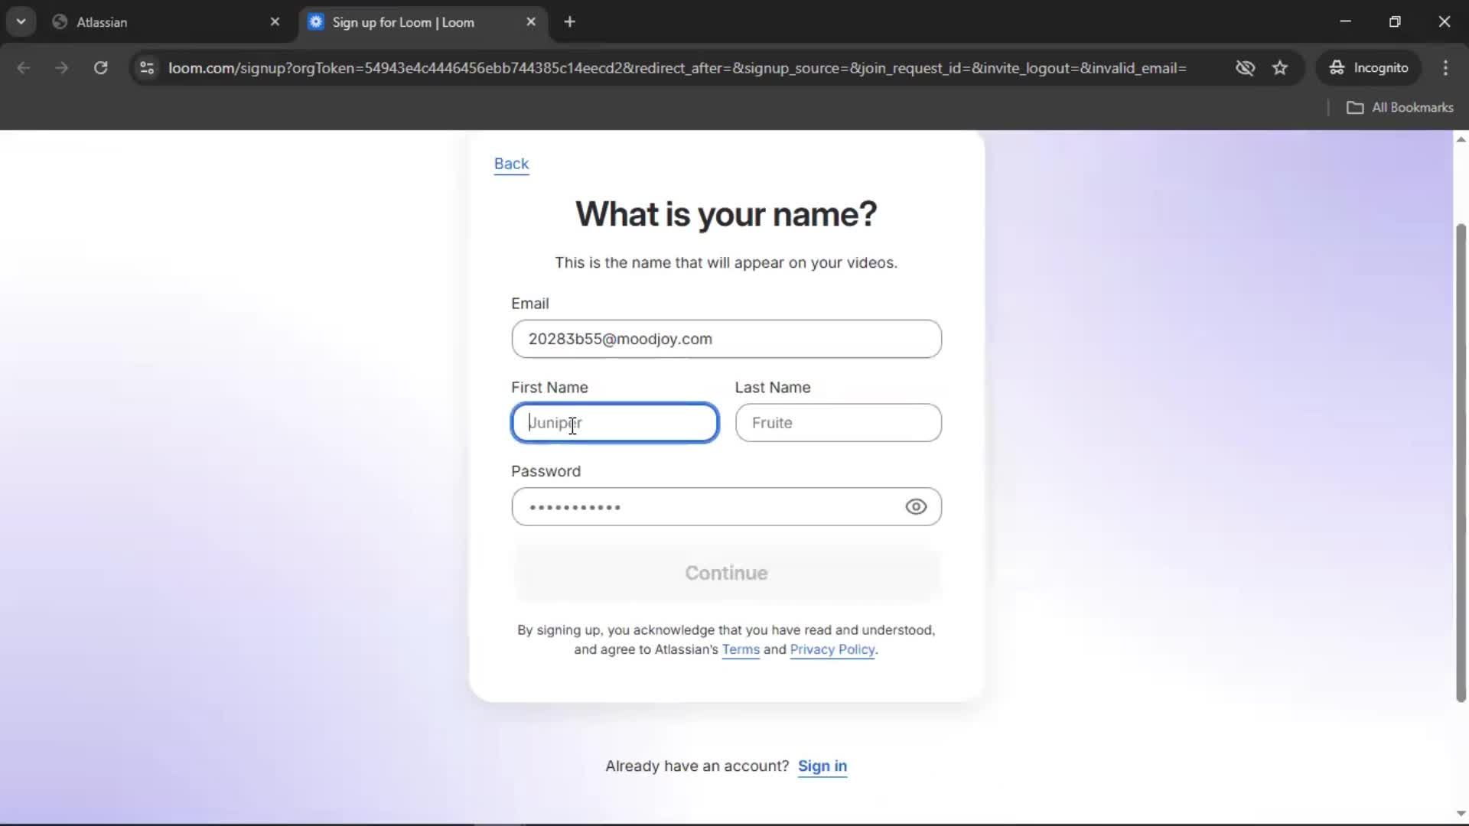Expand the tab search dropdown arrow
The image size is (1469, 826).
(x=21, y=22)
